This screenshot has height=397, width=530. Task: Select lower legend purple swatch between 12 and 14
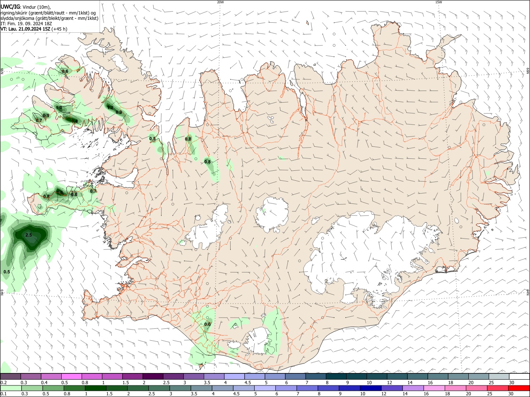(392, 388)
